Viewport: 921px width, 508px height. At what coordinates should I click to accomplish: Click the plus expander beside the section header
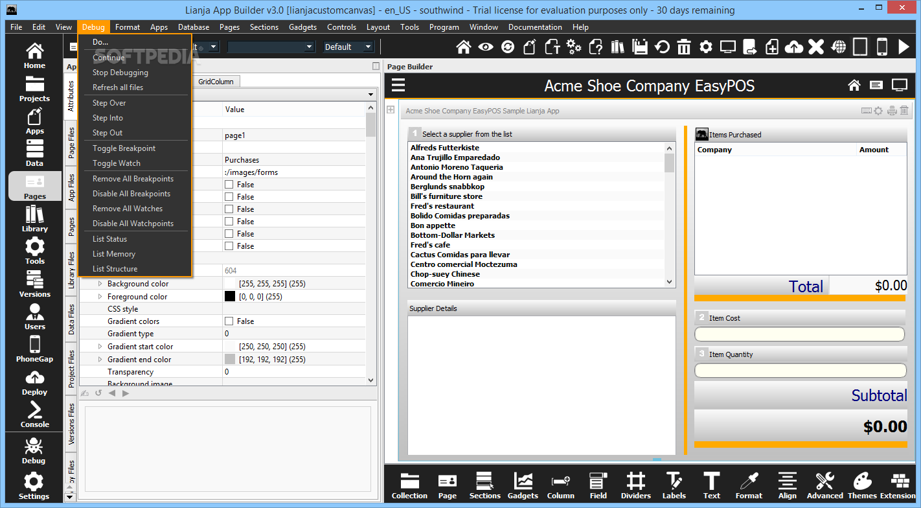pyautogui.click(x=391, y=110)
